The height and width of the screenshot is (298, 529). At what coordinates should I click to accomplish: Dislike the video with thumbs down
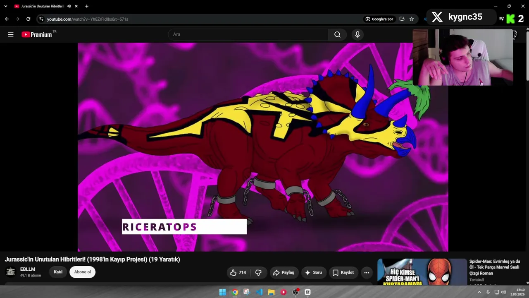click(258, 272)
